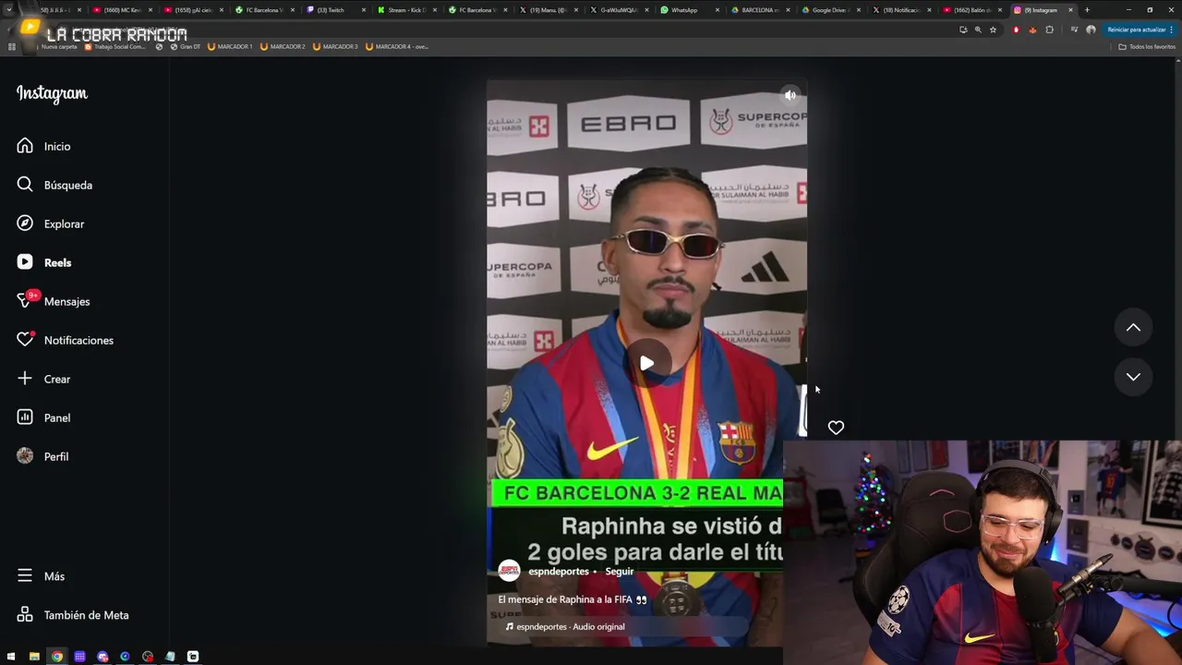
Task: Open Mensajes with 9+ badge
Action: (x=53, y=301)
